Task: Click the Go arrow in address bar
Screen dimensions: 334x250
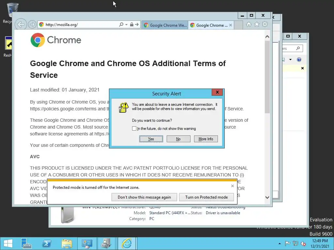Action: 137,25
